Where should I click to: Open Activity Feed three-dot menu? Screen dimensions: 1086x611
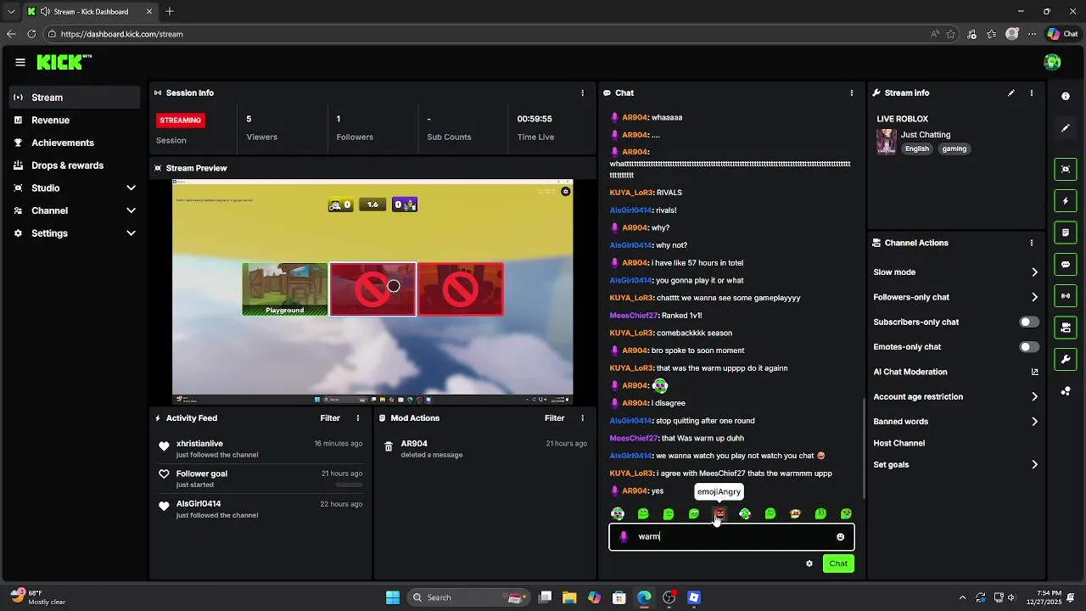(358, 418)
